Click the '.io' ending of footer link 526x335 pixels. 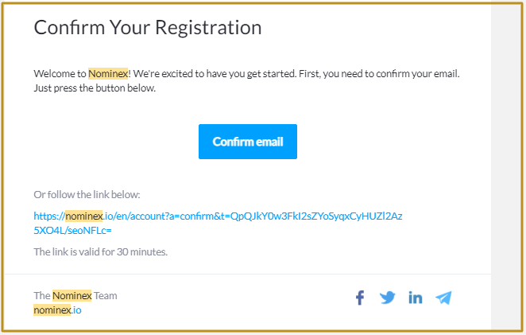pos(76,310)
